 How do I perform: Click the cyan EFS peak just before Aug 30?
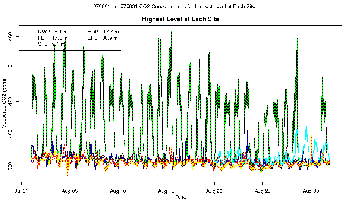[306, 127]
